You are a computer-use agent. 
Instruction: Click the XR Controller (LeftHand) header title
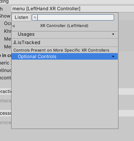[x=64, y=26]
